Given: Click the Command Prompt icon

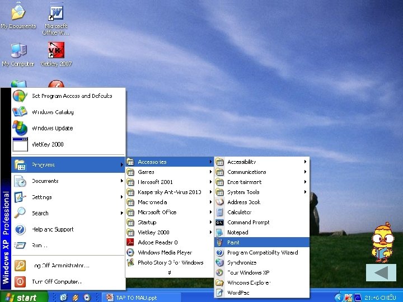Looking at the screenshot, I should [219, 223].
